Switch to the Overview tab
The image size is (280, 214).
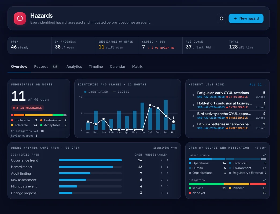[19, 66]
